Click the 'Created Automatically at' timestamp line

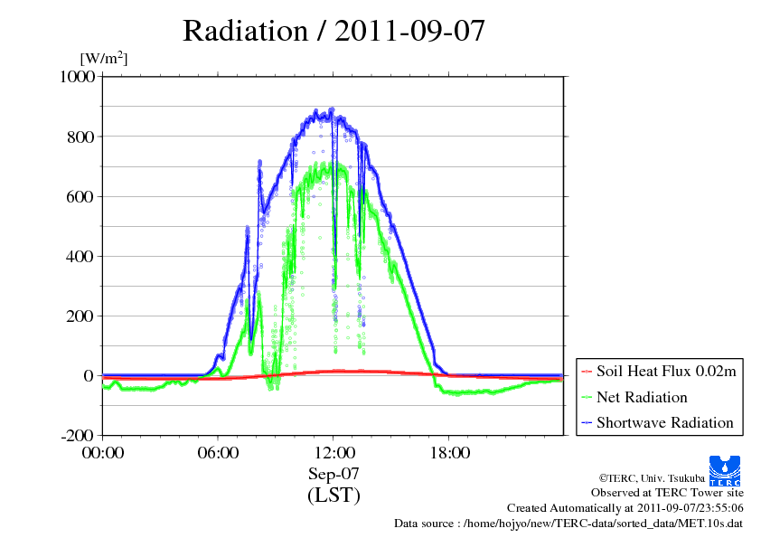[x=625, y=508]
